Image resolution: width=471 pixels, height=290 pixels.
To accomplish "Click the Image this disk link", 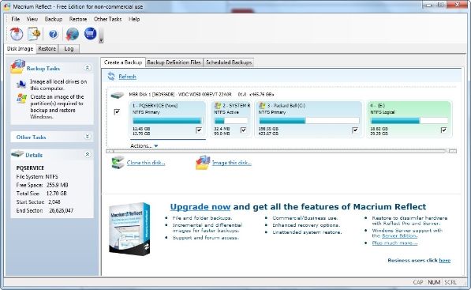I will (x=232, y=163).
